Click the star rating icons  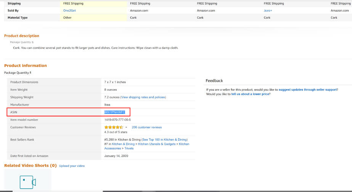pyautogui.click(x=113, y=127)
